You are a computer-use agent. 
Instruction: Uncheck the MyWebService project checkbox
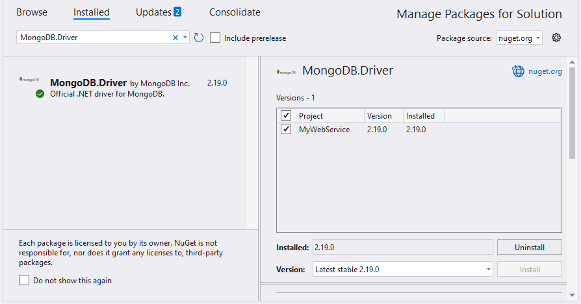(x=286, y=130)
